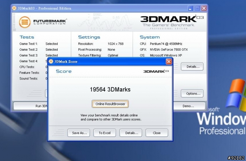The image size is (246, 161).
Task: Minimize the 3DMark03 main window
Action: point(191,8)
